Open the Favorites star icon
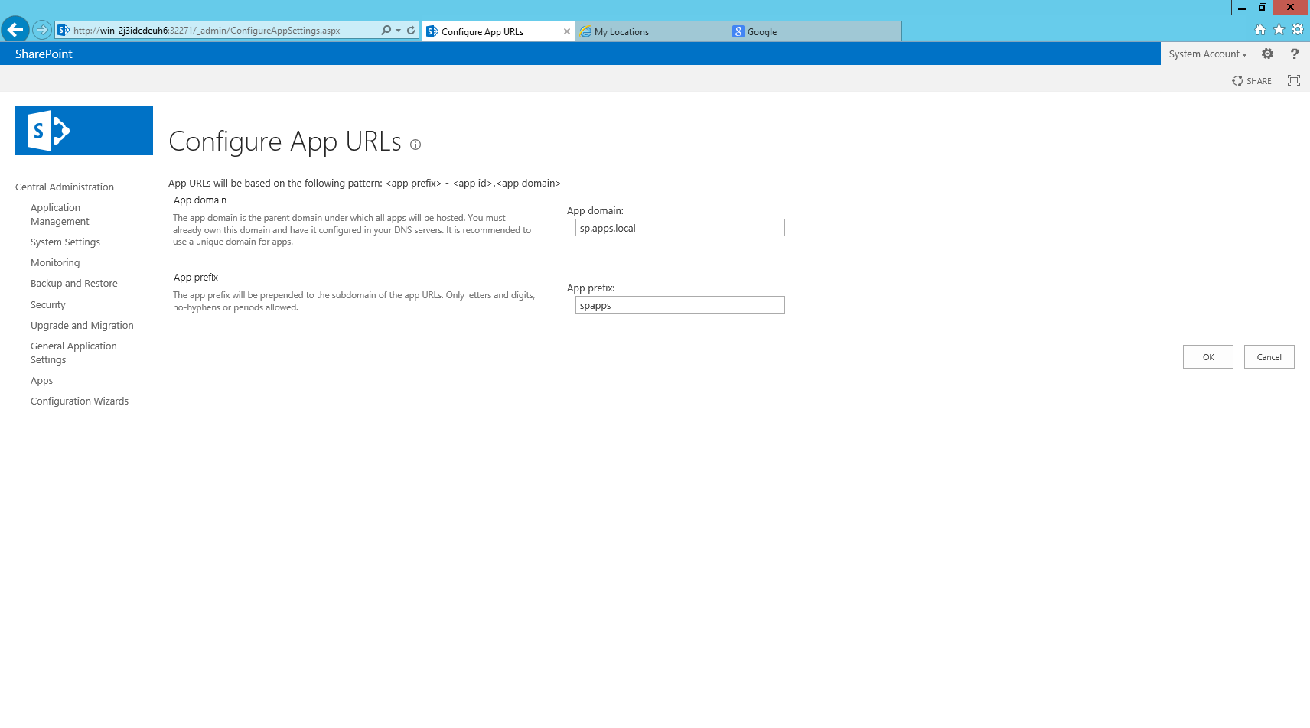This screenshot has width=1310, height=728. point(1279,30)
